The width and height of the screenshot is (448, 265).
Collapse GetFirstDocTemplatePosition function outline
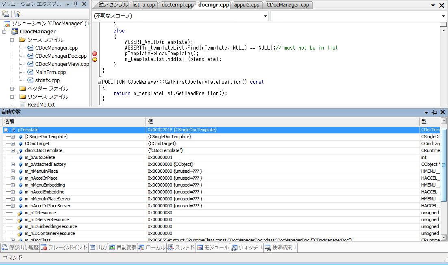pos(99,82)
